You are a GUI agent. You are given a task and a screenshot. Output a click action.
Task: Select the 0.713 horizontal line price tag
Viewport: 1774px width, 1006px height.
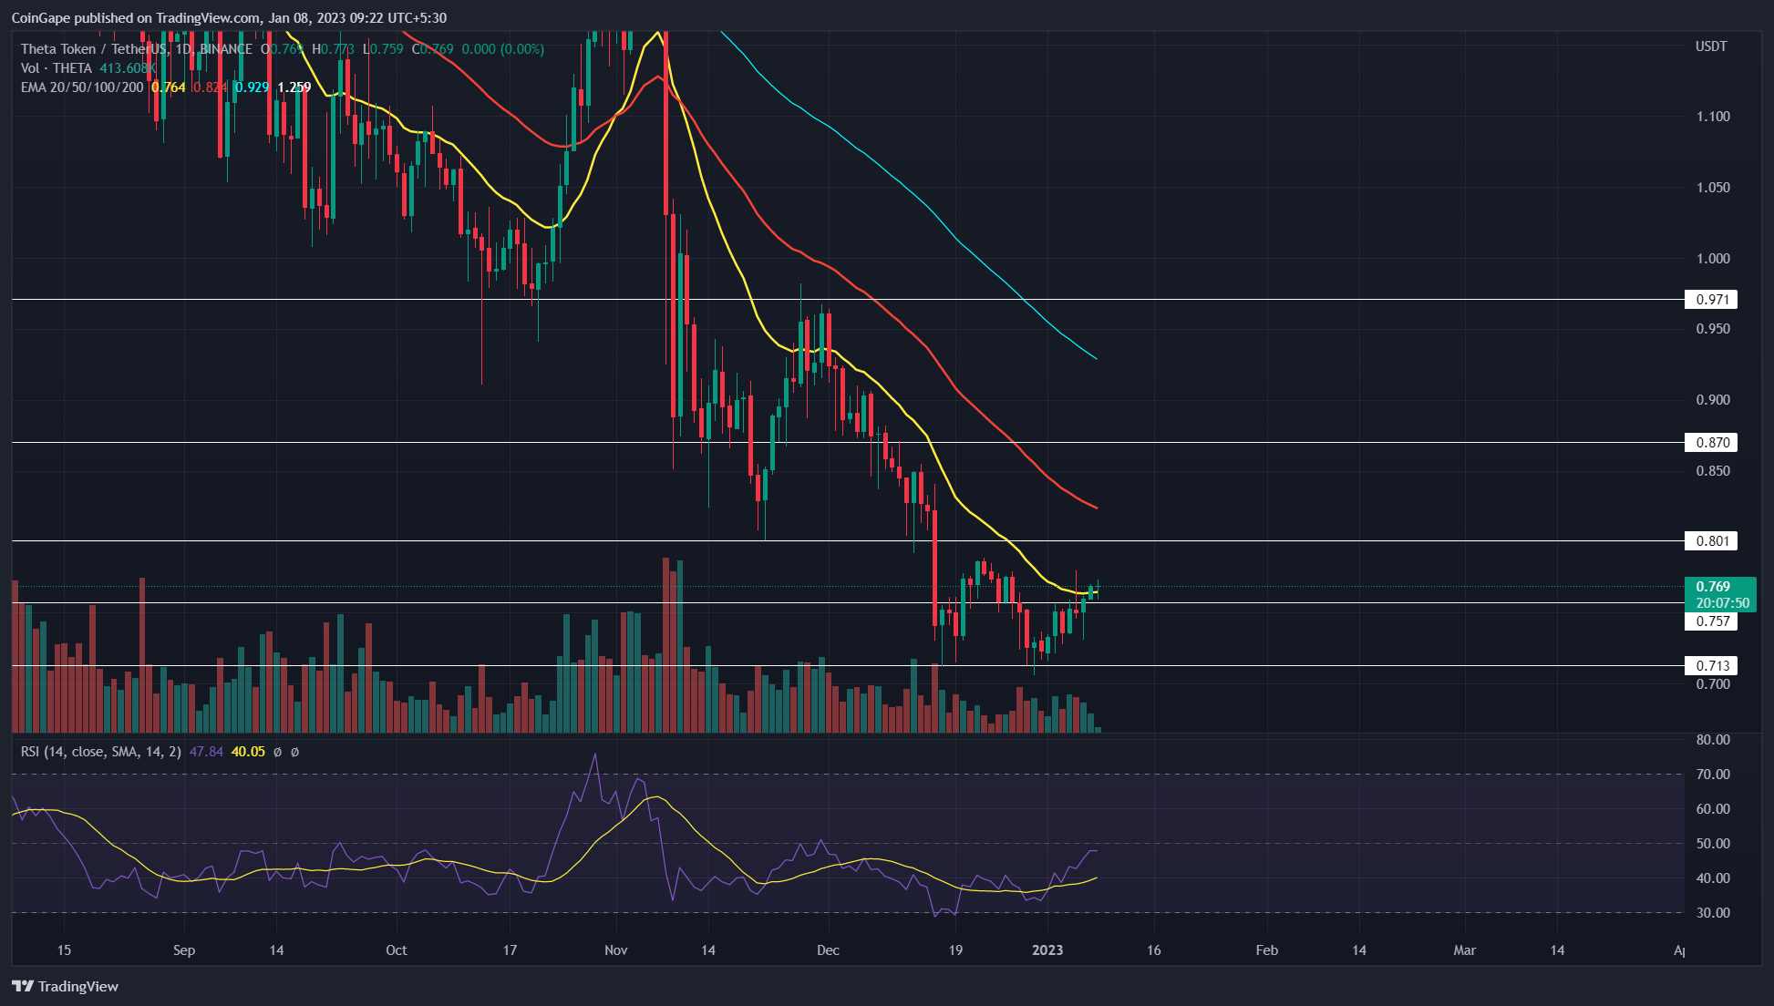[1711, 666]
